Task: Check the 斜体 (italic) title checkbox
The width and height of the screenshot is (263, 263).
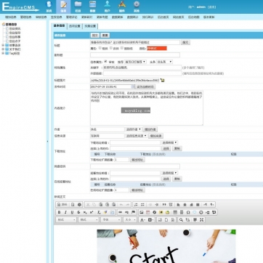Action: click(111, 48)
